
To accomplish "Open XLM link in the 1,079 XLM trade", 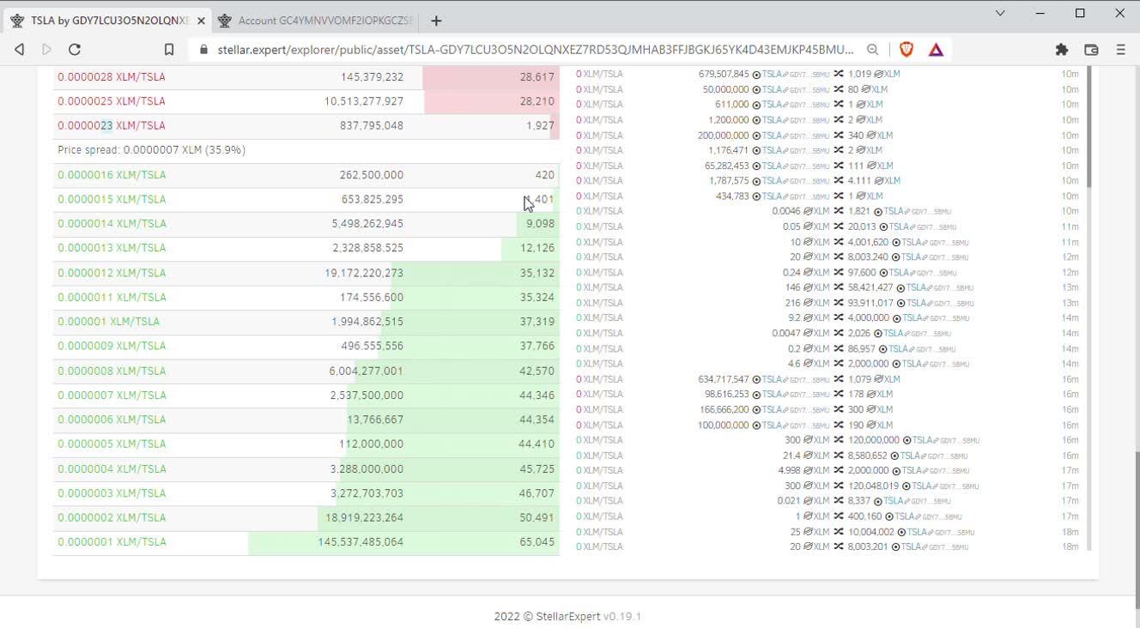I will [892, 379].
